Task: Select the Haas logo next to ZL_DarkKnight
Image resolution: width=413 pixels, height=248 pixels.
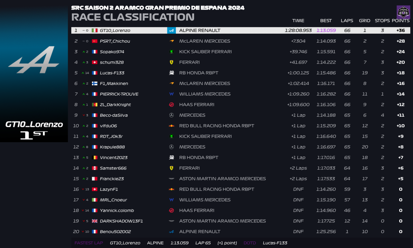Action: pos(171,105)
